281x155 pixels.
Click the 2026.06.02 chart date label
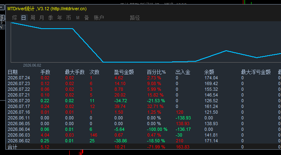click(x=32, y=65)
